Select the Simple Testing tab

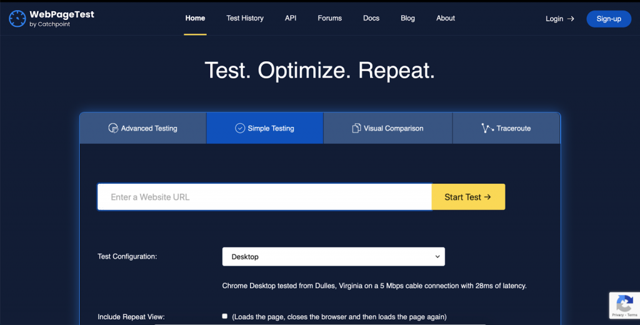click(x=265, y=128)
